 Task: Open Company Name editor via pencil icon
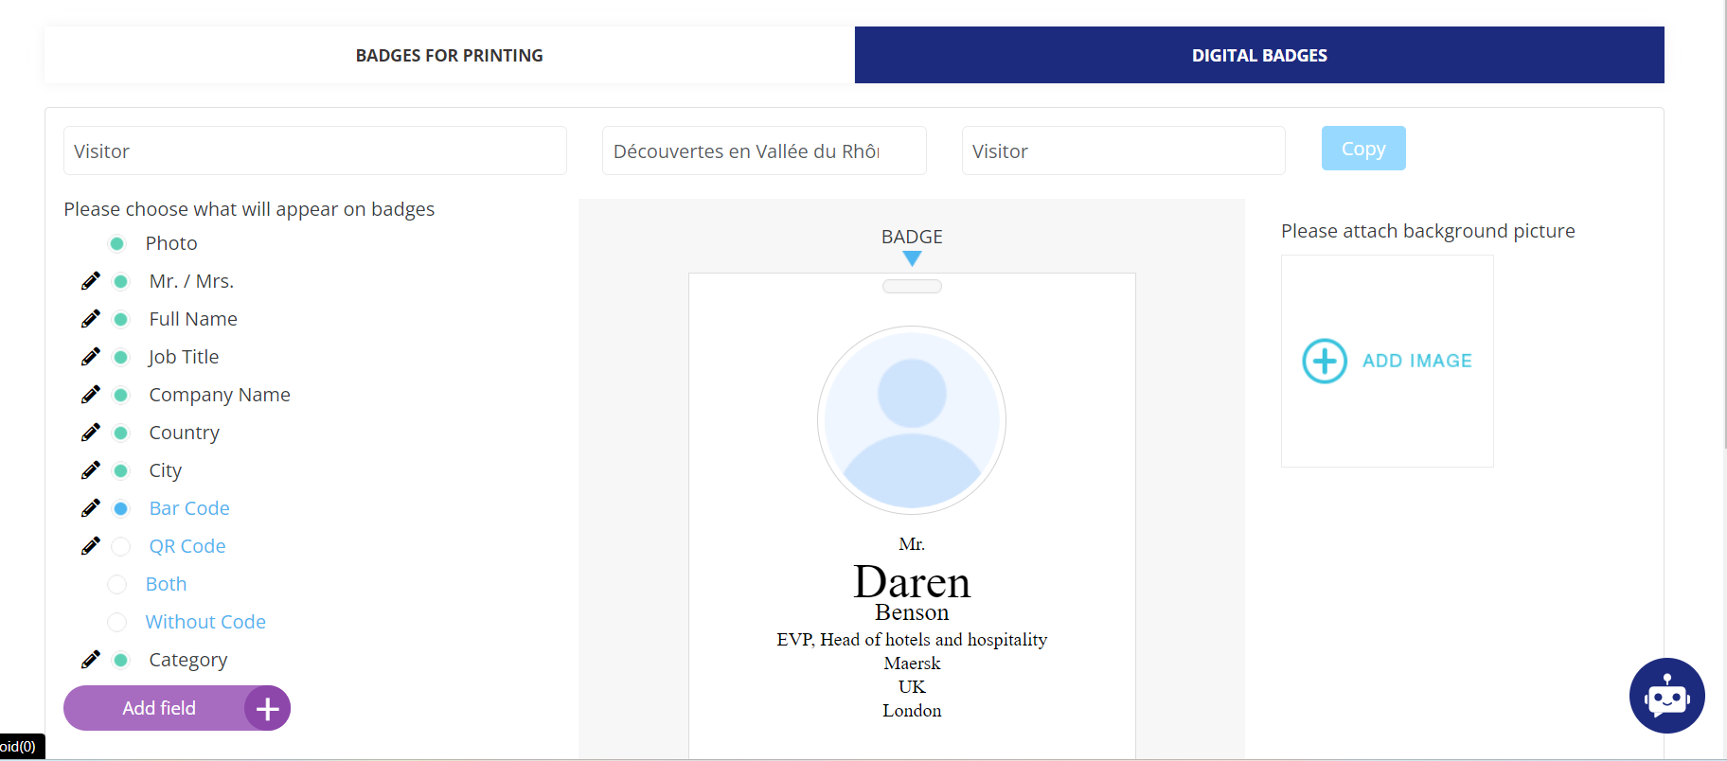pos(90,395)
